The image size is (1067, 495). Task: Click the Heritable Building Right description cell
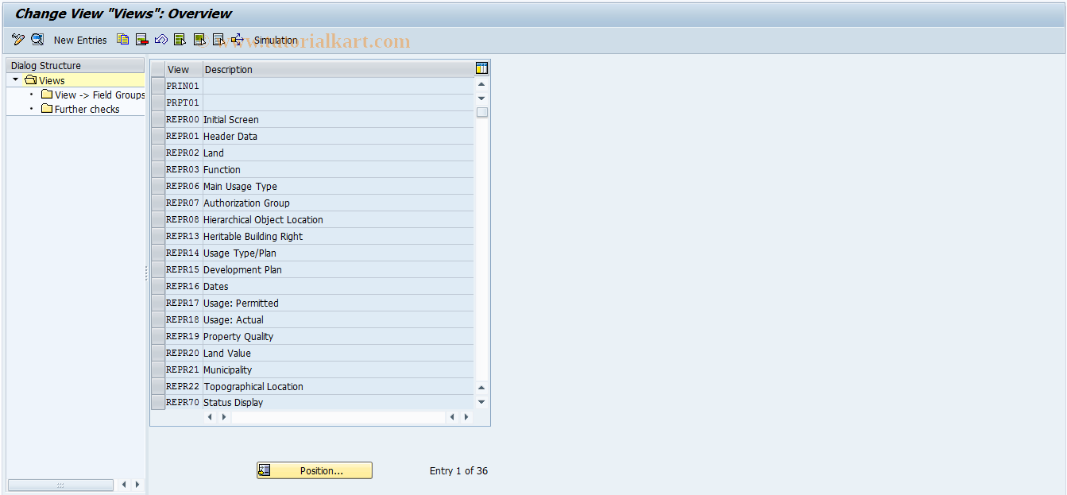[x=338, y=236]
